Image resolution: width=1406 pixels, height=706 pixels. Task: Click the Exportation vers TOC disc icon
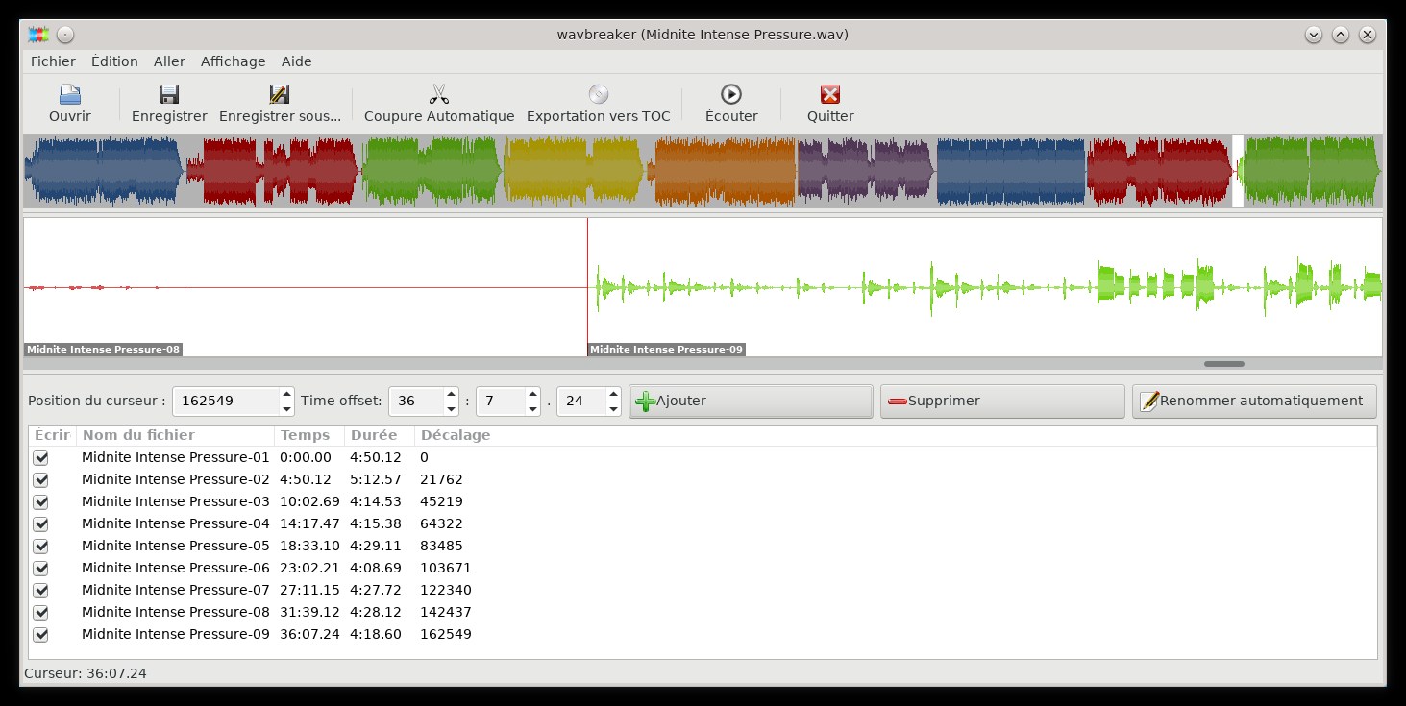pos(598,94)
